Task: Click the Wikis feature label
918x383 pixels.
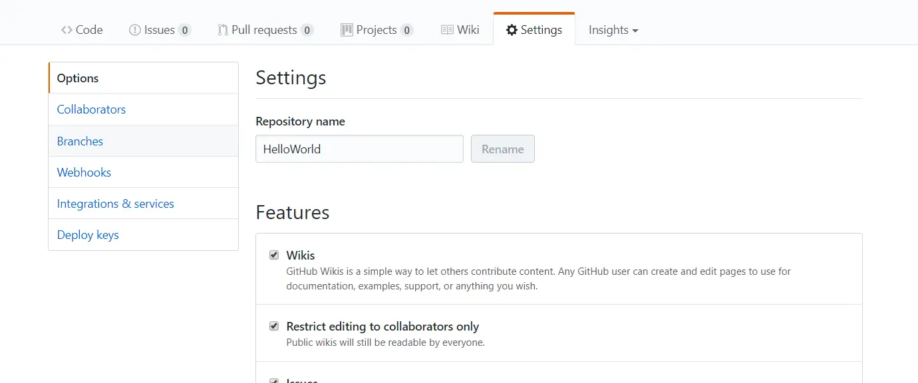Action: (301, 255)
